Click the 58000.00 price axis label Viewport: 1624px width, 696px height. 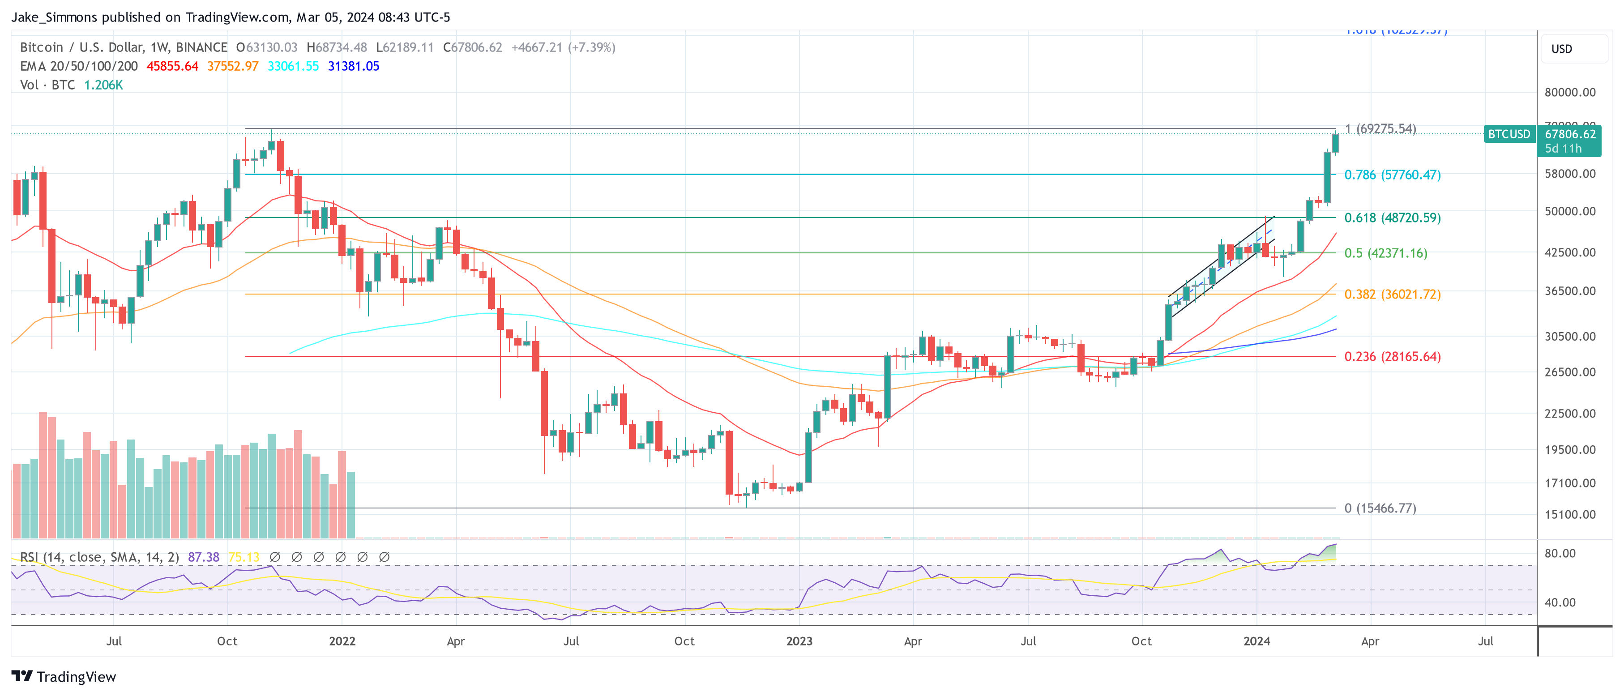[x=1570, y=174]
